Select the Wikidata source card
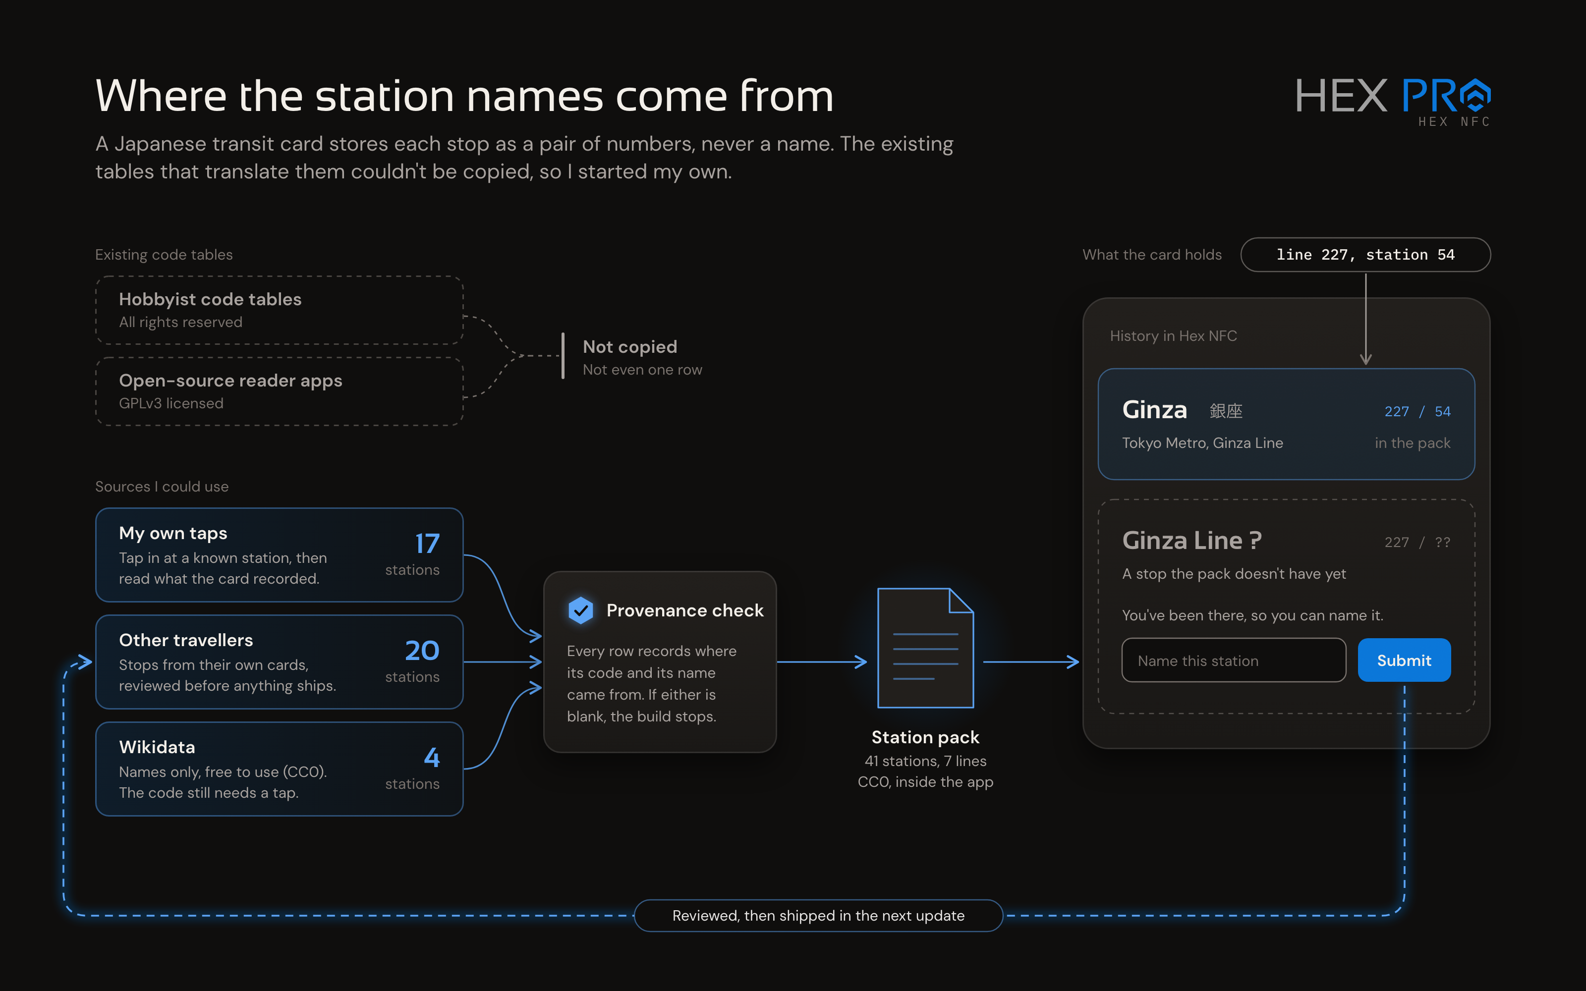Screen dimensions: 1586x991 point(279,769)
